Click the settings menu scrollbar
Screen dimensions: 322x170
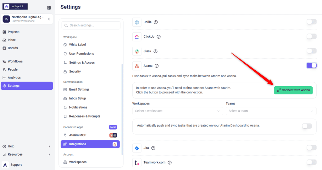tap(122, 109)
